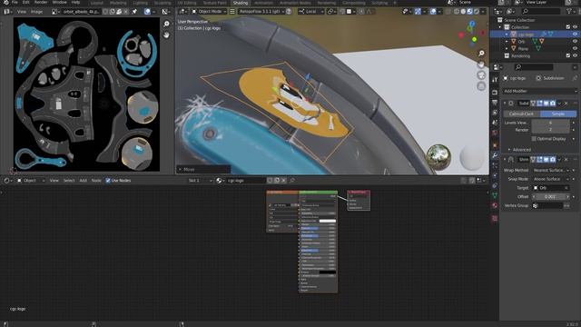The height and width of the screenshot is (327, 581).
Task: Expand the Orb object in outliner
Action: (x=507, y=42)
